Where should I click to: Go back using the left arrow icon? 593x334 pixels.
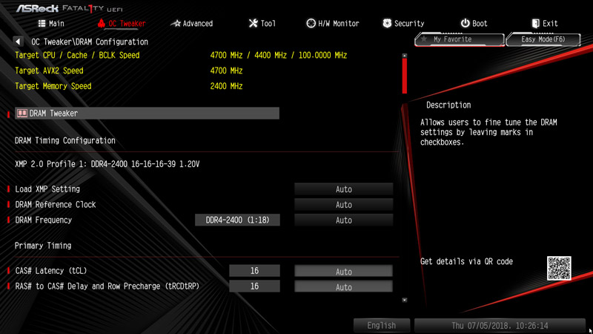pyautogui.click(x=18, y=42)
